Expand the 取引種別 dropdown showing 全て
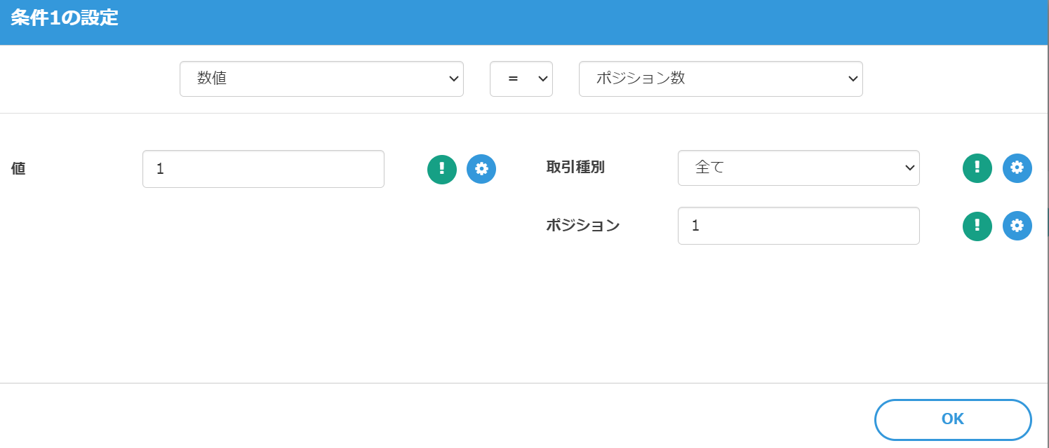The width and height of the screenshot is (1049, 448). coord(798,168)
